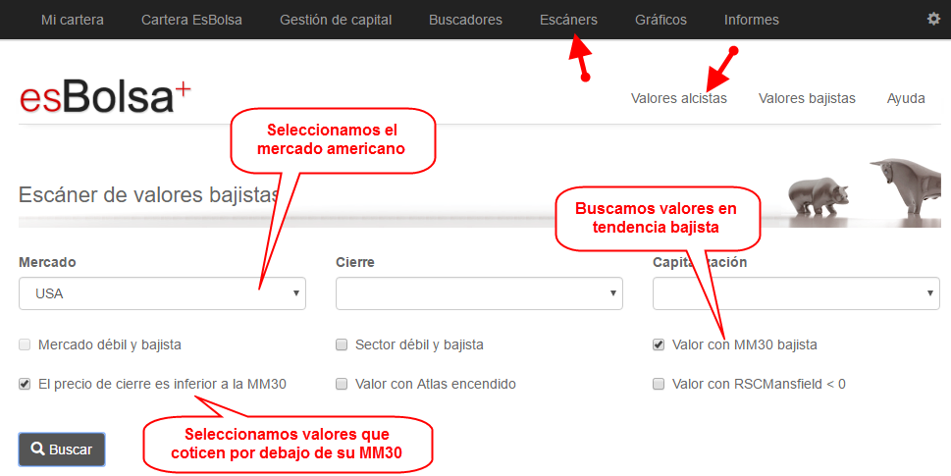The image size is (951, 476).
Task: Expand the Capitalización dropdown
Action: tap(796, 293)
